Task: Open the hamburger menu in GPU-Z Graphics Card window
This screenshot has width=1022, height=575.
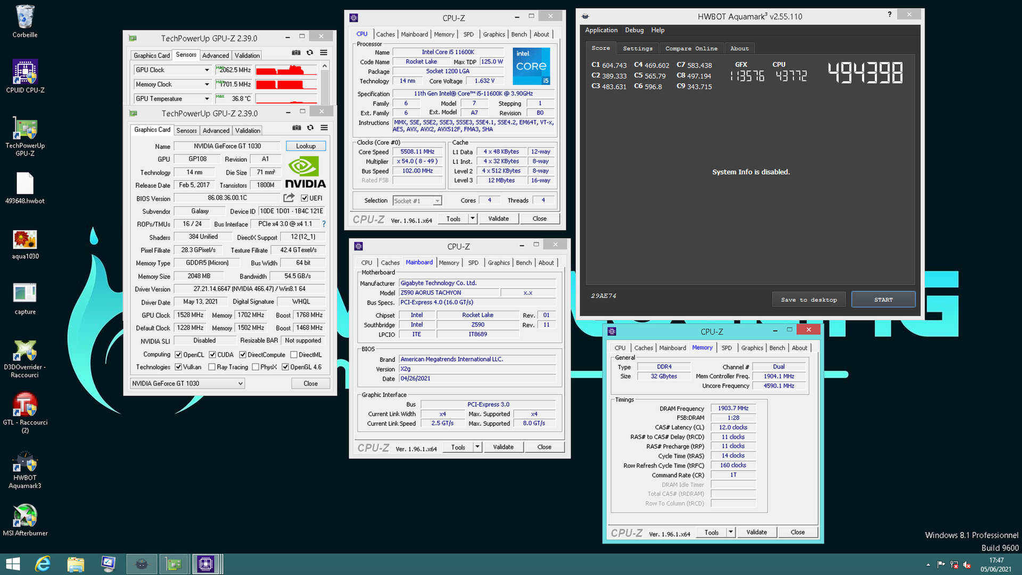Action: tap(324, 128)
